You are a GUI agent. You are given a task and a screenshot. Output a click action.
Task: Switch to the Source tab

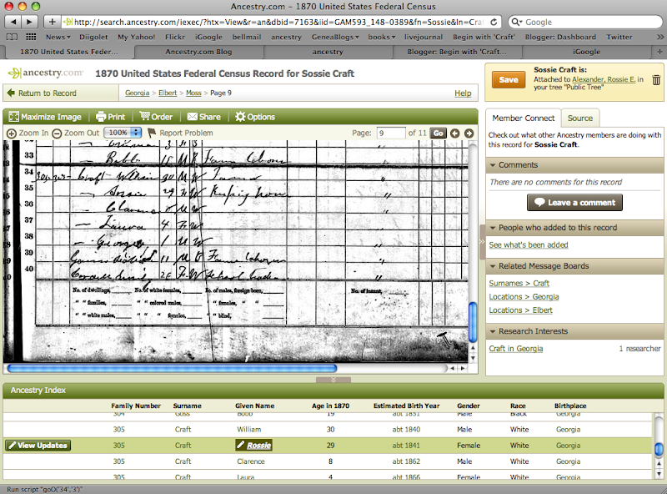coord(580,118)
